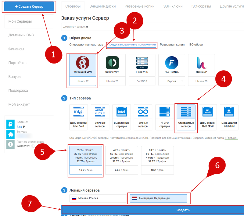
Task: Go to the SSH-ключи tab
Action: pos(173,6)
